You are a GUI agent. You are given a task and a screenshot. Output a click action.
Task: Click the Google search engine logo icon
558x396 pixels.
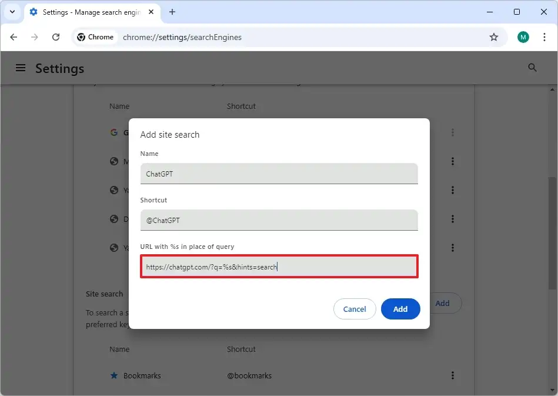click(x=113, y=132)
